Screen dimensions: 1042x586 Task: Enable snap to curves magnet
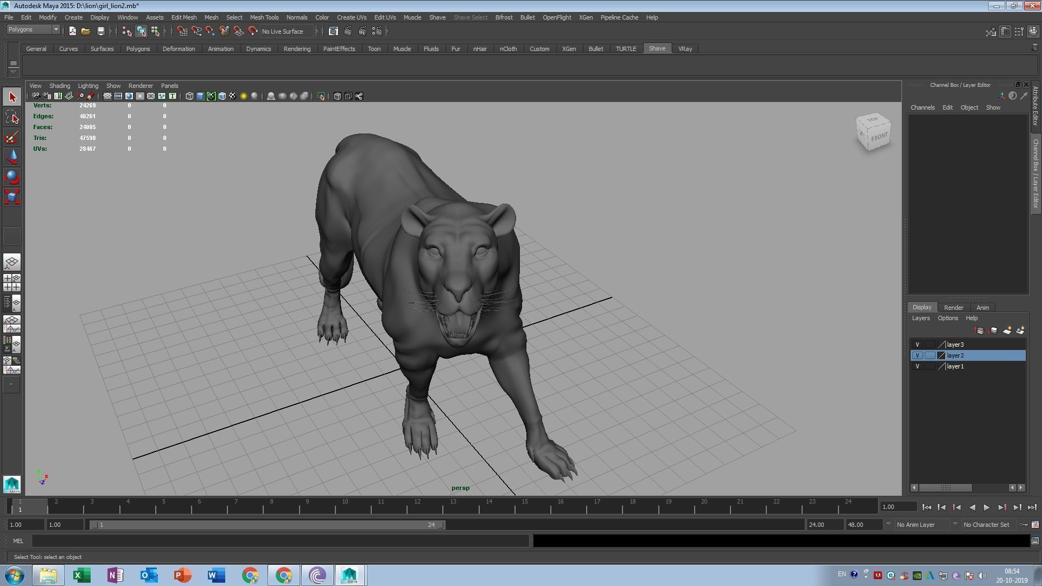point(196,31)
